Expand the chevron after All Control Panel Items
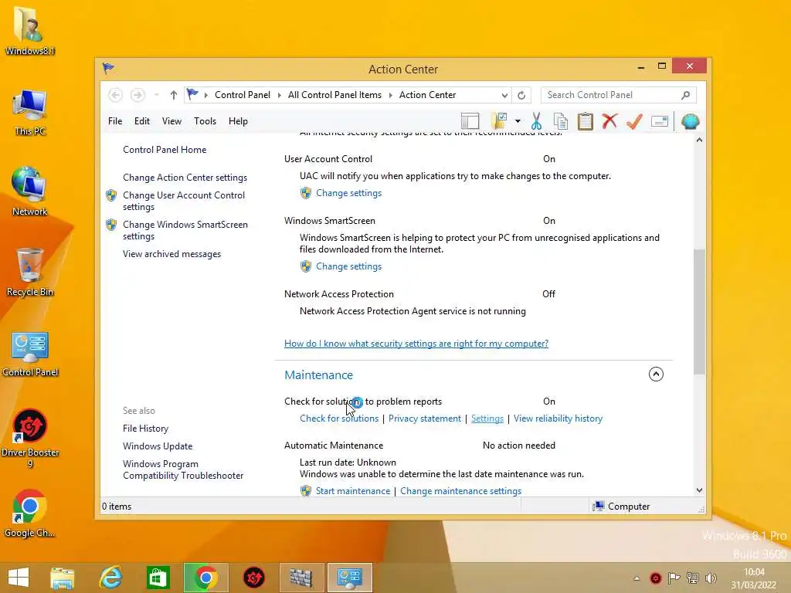The image size is (791, 593). [390, 95]
